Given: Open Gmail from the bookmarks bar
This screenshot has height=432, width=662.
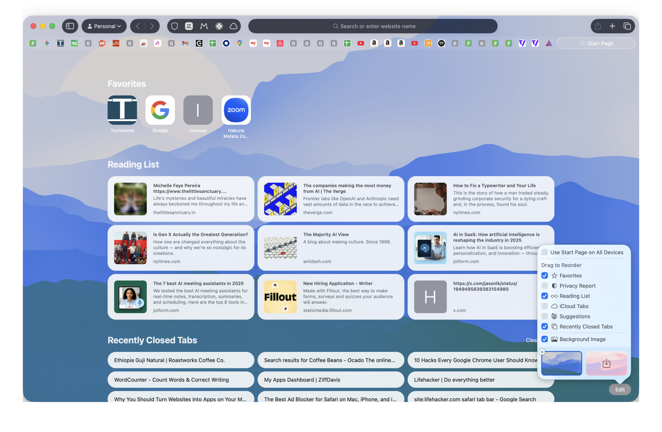Looking at the screenshot, I should (x=185, y=43).
